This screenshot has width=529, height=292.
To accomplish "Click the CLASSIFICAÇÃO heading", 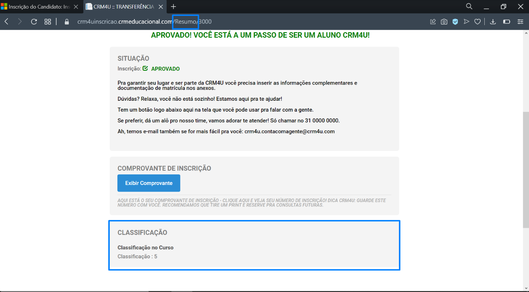I will coord(142,233).
